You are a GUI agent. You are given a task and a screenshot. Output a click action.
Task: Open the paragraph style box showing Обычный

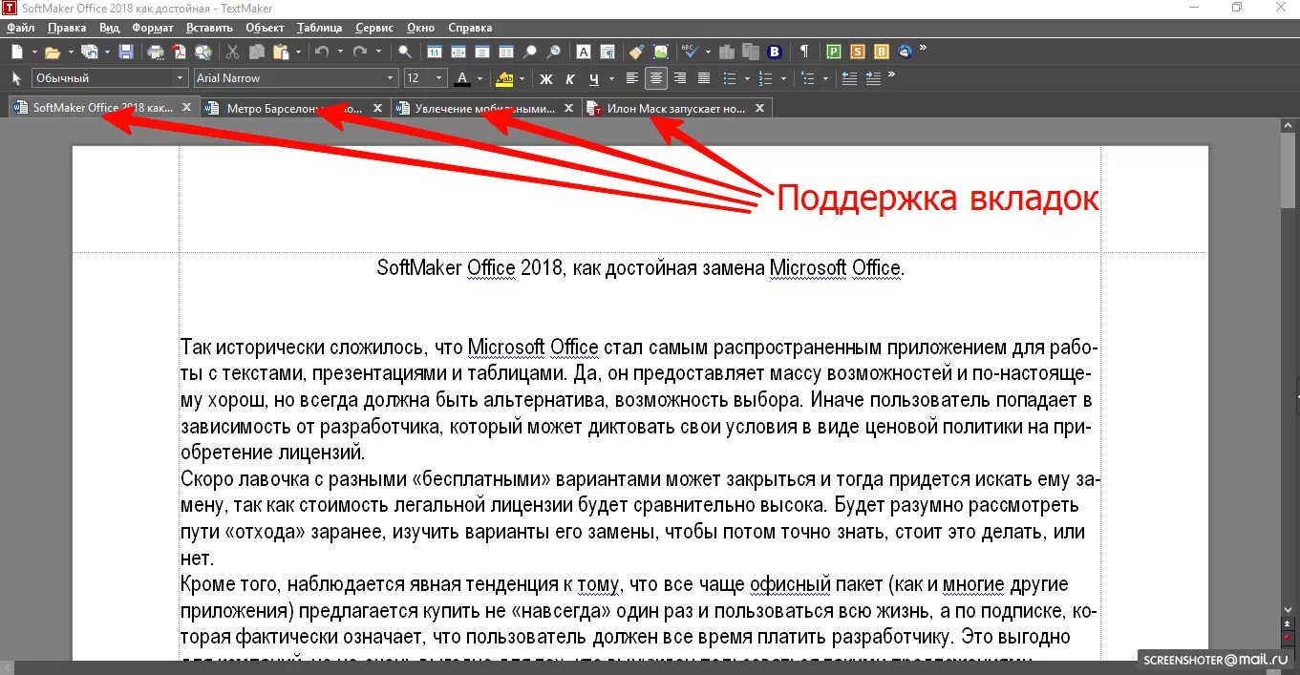[x=111, y=78]
